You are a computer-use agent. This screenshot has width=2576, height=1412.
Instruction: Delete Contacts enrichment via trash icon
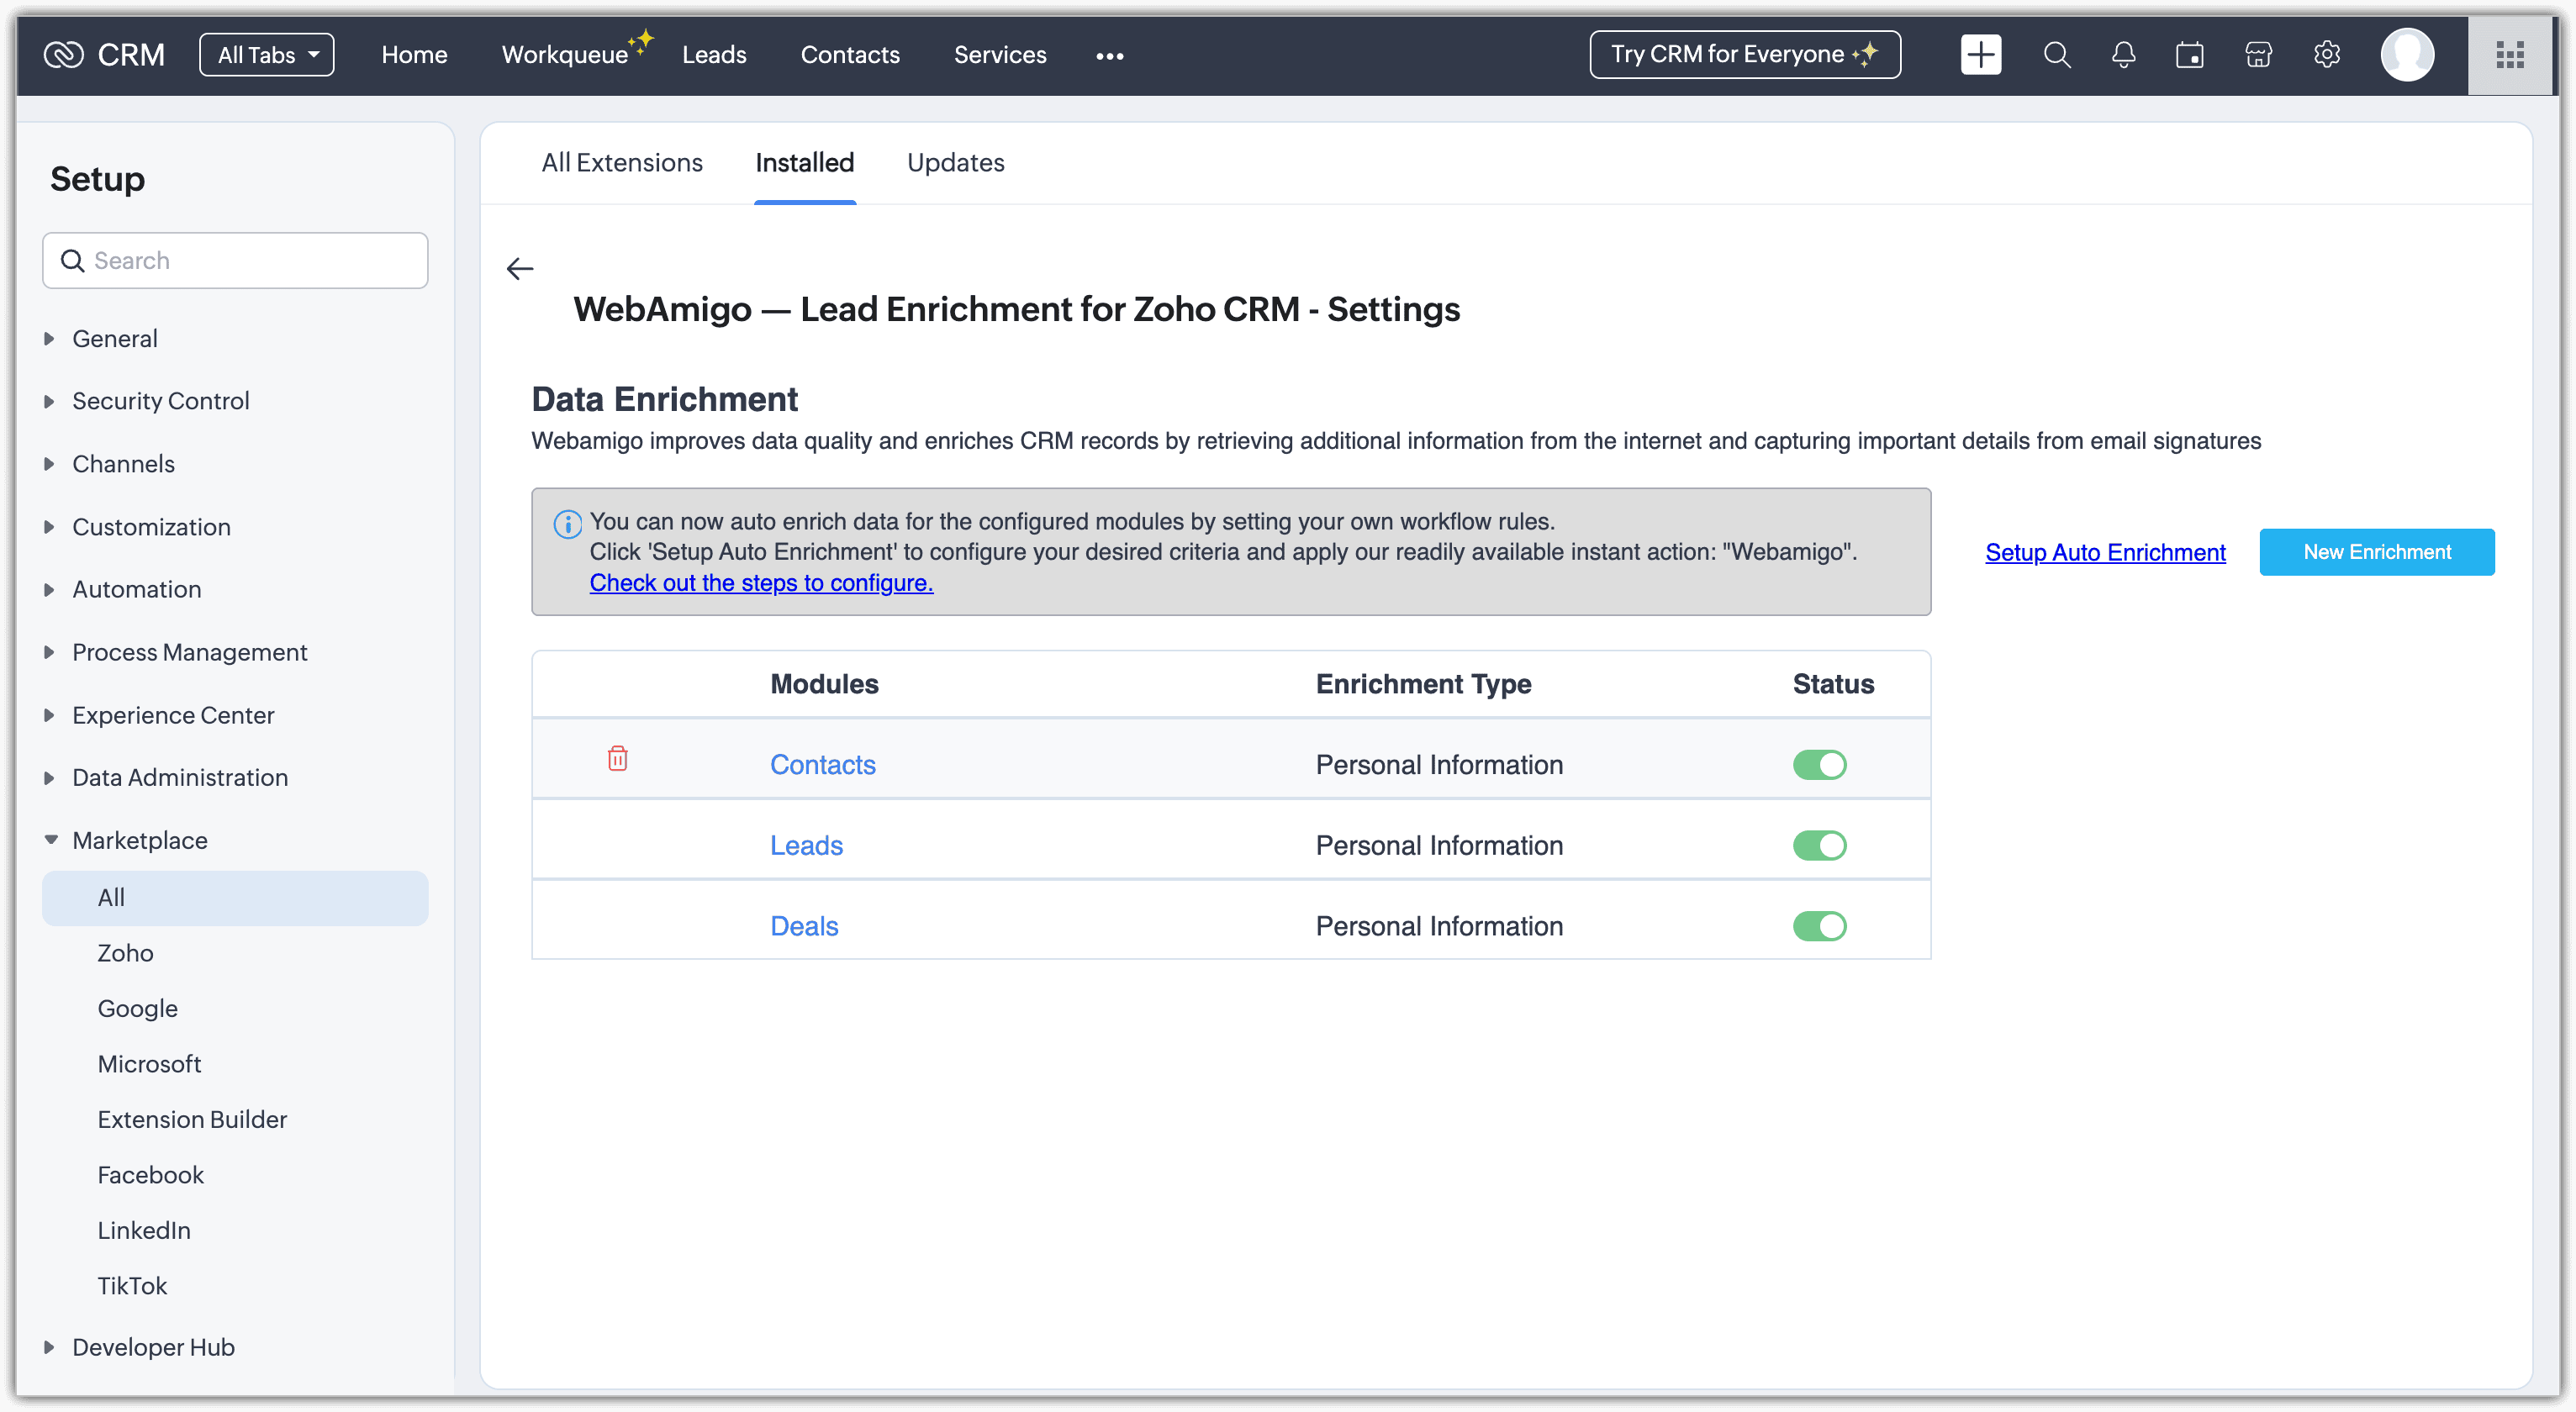point(618,759)
